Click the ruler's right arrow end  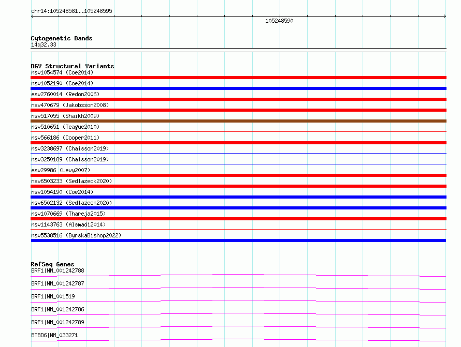[x=445, y=17]
